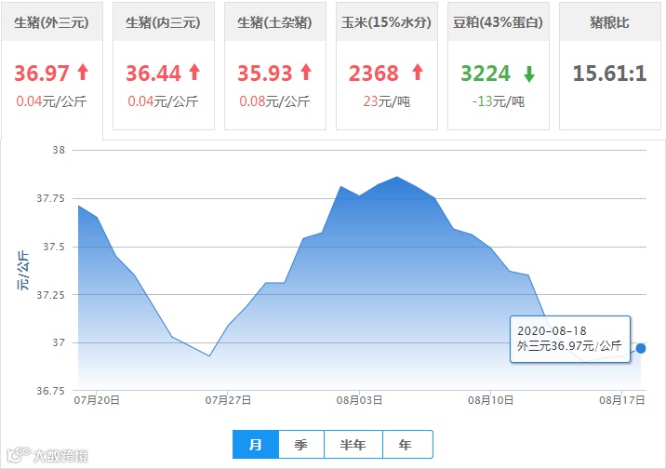
Task: Click the 0.08元/公斤 change text
Action: tap(274, 101)
